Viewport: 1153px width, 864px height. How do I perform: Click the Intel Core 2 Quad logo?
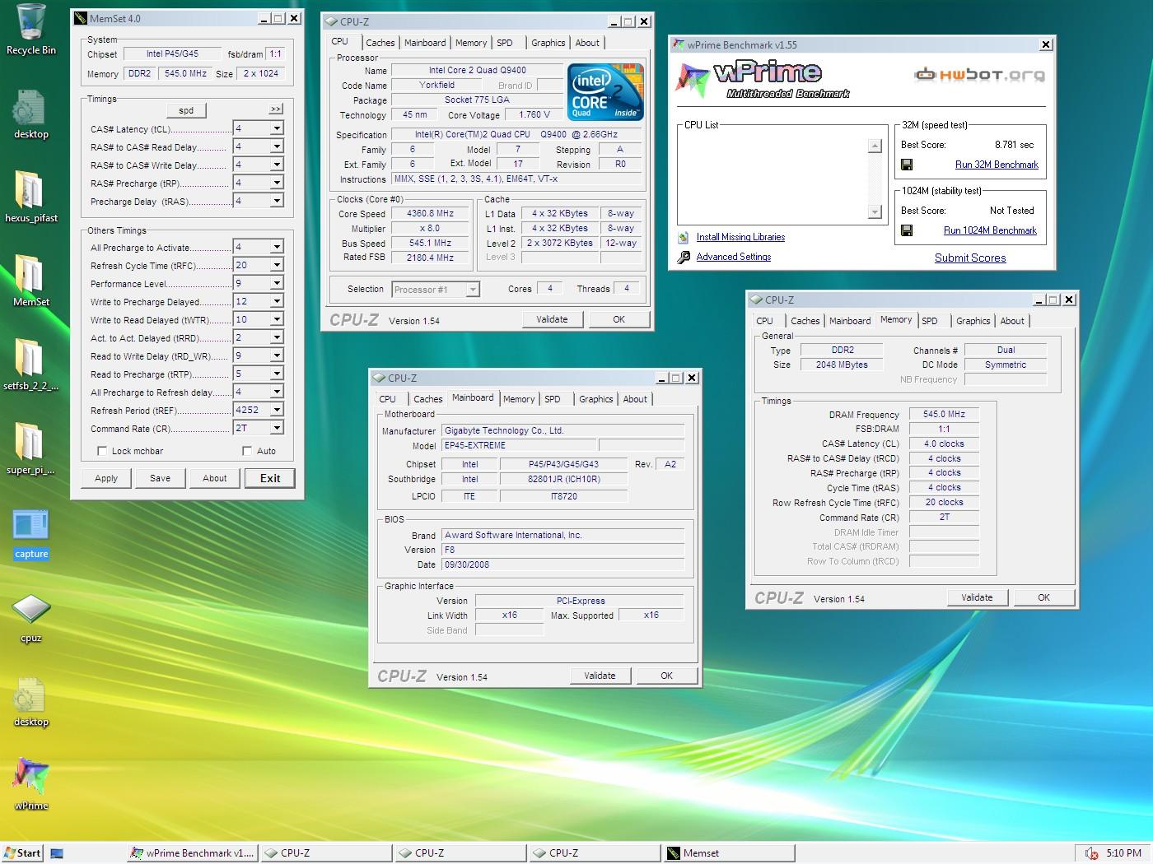606,93
